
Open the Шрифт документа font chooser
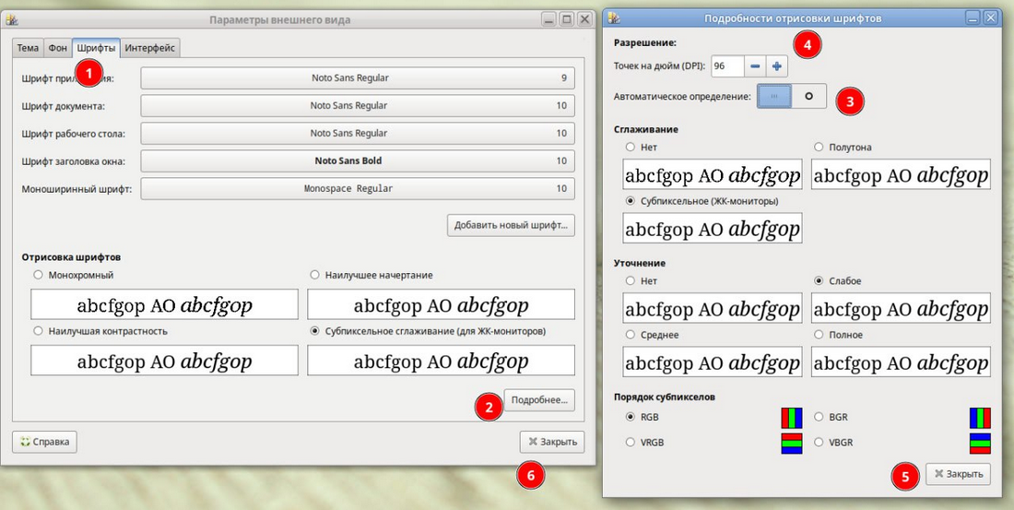[358, 106]
